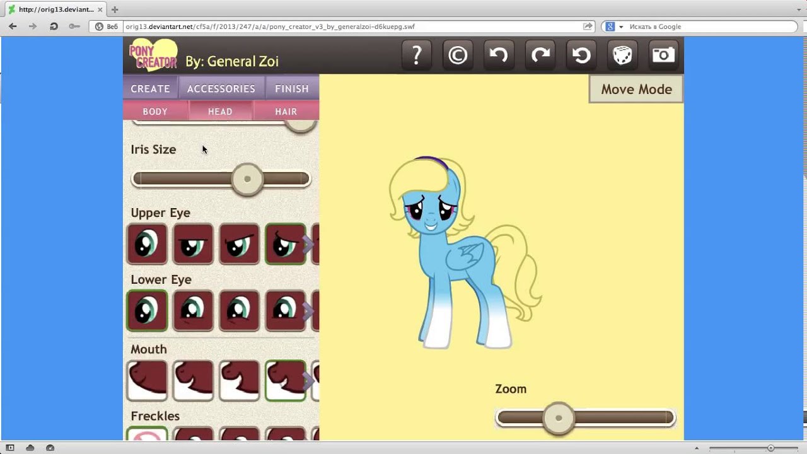Open the HAIR sub-tab

click(286, 111)
